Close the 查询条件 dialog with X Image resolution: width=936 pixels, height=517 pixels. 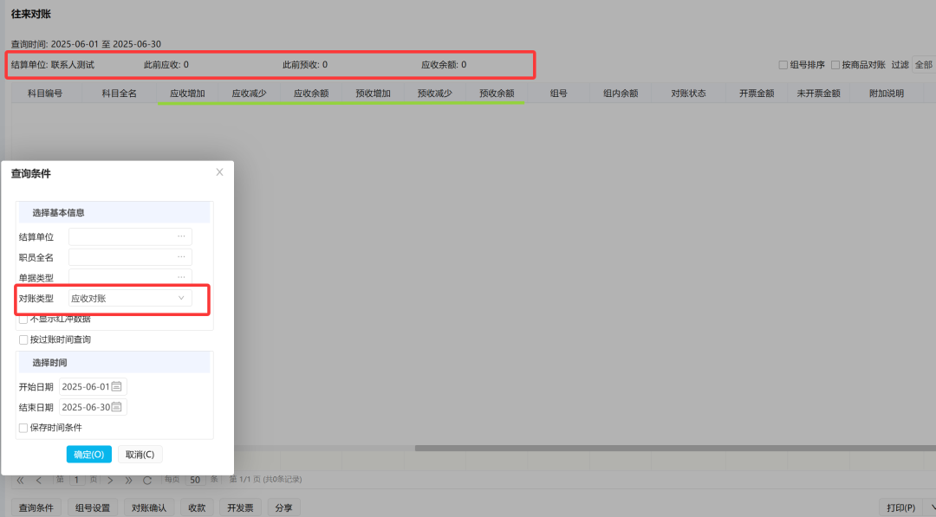[x=219, y=172]
